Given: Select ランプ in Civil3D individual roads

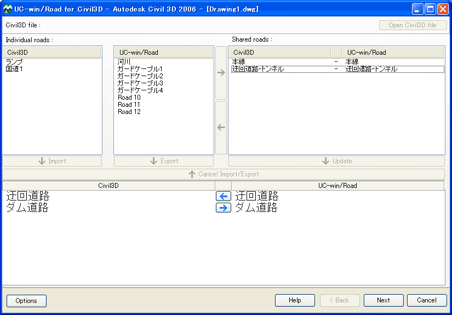Looking at the screenshot, I should pyautogui.click(x=14, y=62).
